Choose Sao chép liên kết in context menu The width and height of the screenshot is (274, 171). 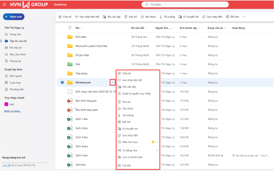(138, 80)
